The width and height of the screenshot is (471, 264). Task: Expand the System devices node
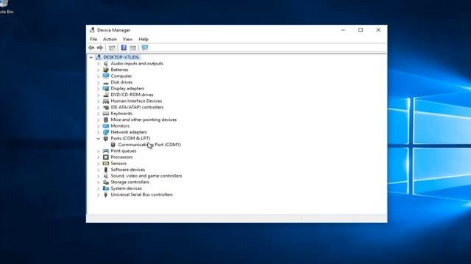(98, 188)
